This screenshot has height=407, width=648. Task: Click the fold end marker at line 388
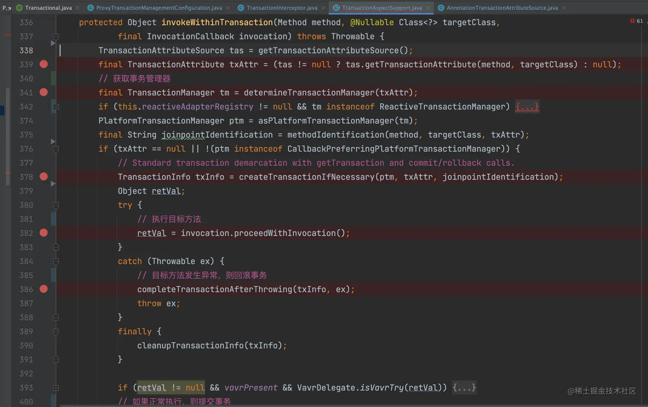pos(56,317)
